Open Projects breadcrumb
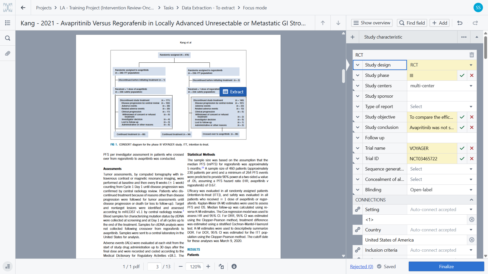Image resolution: width=488 pixels, height=274 pixels. pos(44,8)
